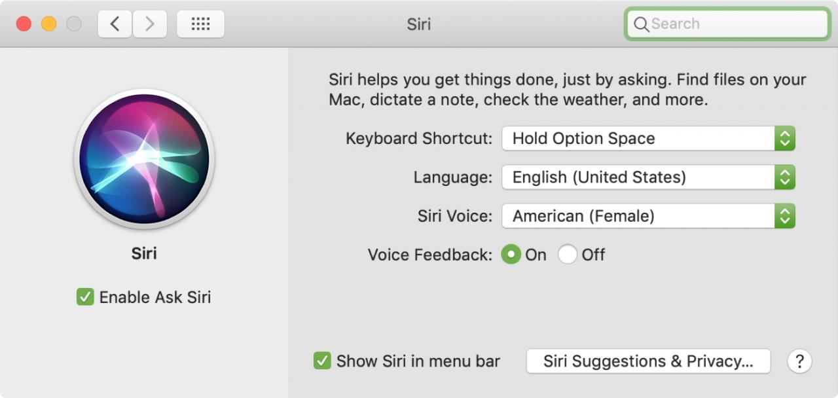Click the magnifying glass in the search field
This screenshot has width=838, height=398.
642,24
